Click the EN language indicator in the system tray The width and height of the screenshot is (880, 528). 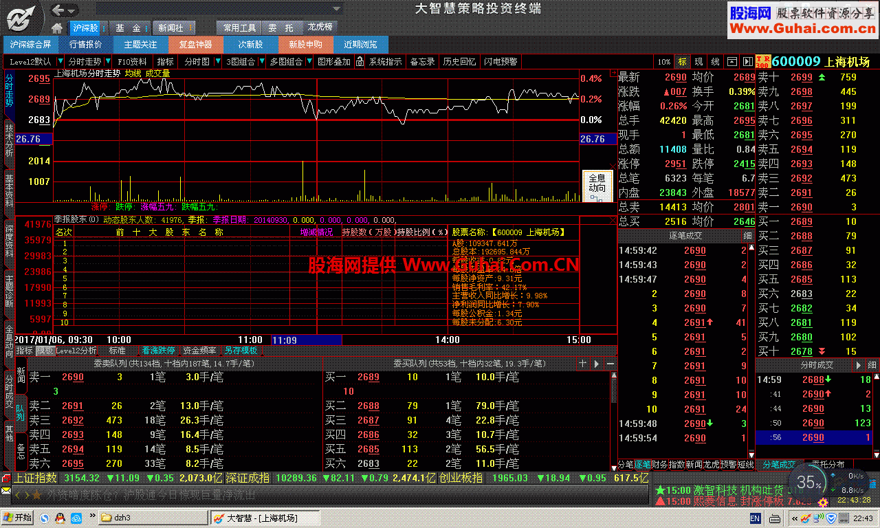(755, 518)
